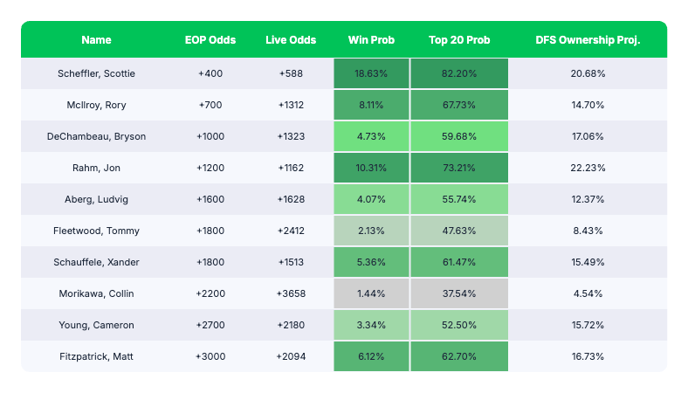Click Schauffele, Xander's 61.47% top 20 cell
The height and width of the screenshot is (393, 688).
(x=458, y=262)
